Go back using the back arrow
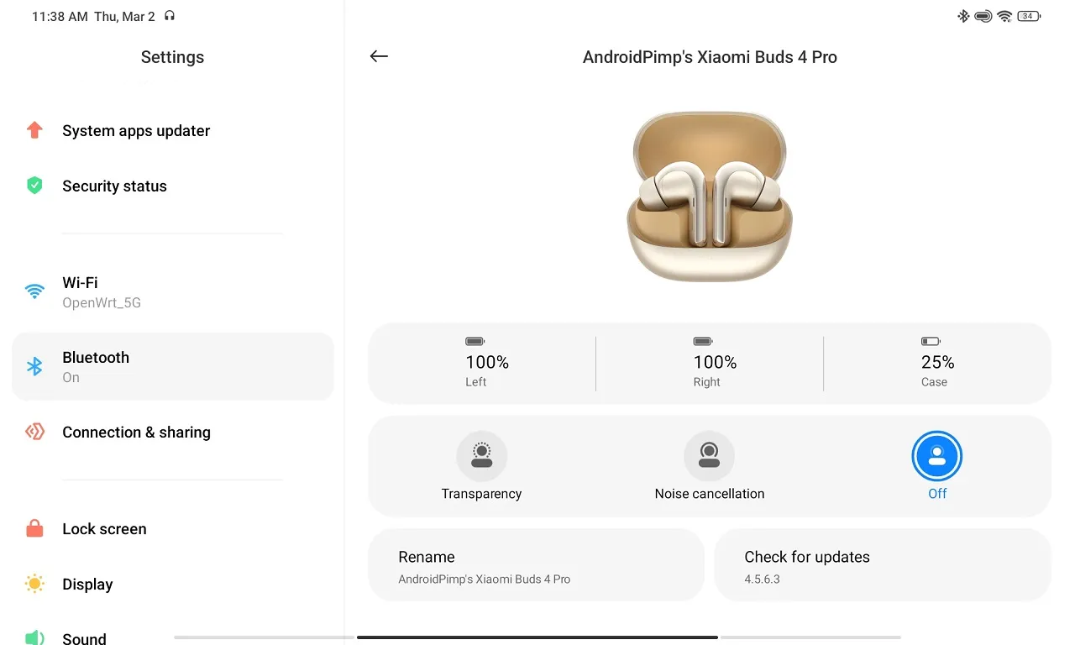Screen dimensions: 1075x645 (379, 56)
